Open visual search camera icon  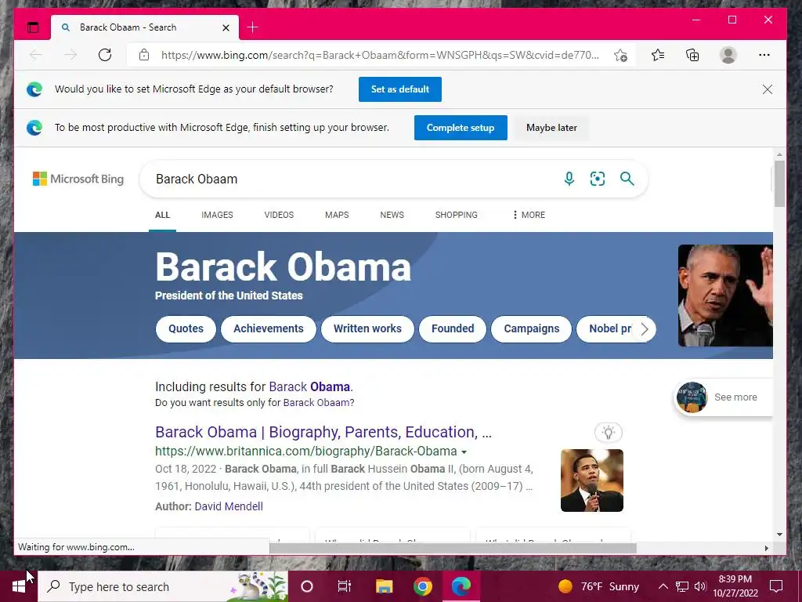(598, 179)
